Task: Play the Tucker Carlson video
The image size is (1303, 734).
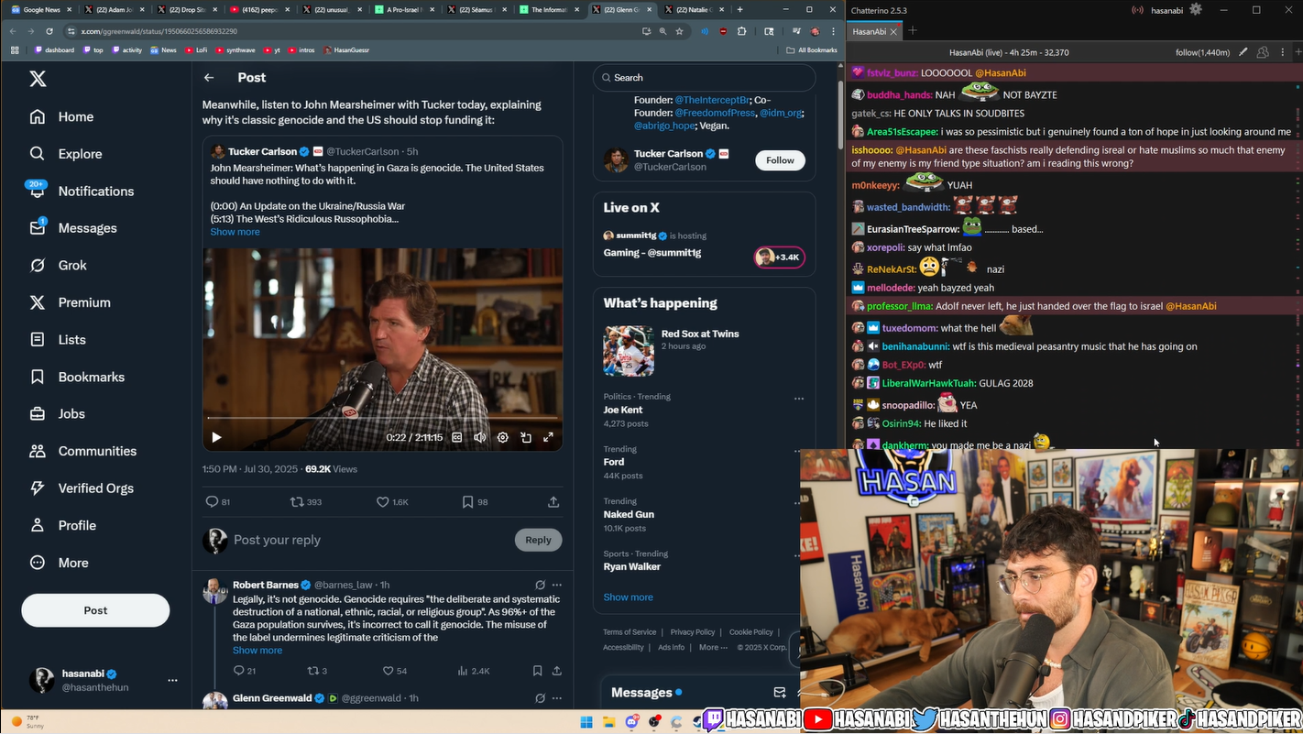Action: (216, 437)
